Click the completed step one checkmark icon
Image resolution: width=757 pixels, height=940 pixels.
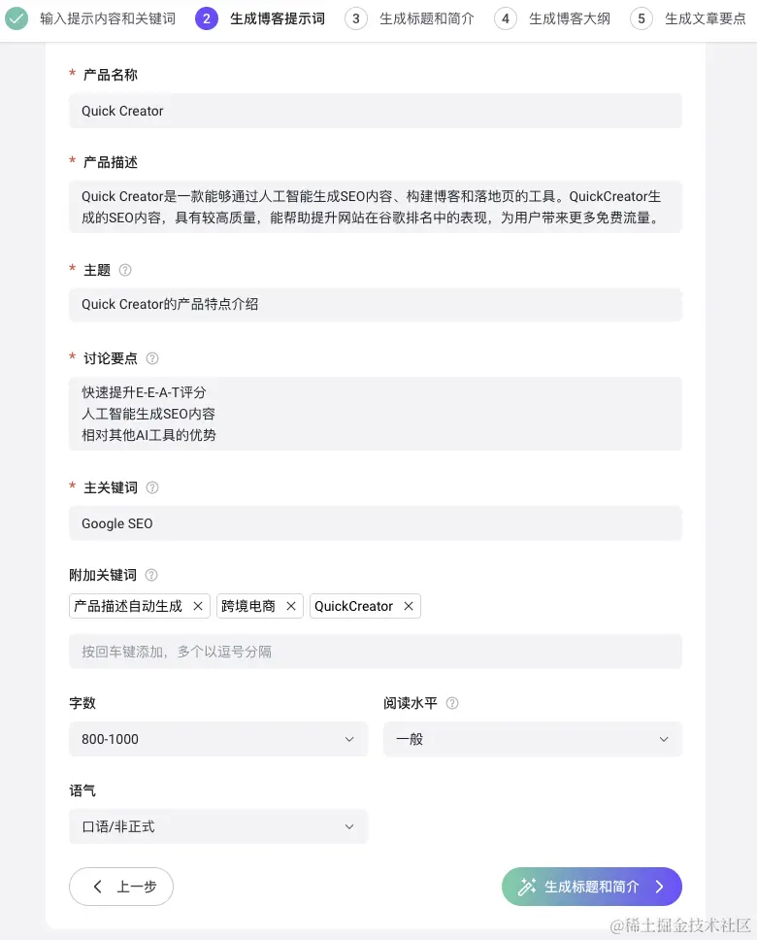(x=16, y=18)
